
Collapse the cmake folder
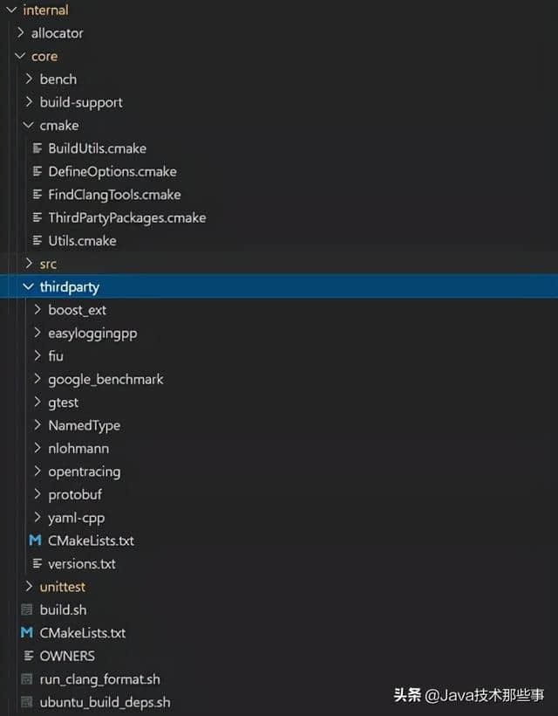pos(29,125)
